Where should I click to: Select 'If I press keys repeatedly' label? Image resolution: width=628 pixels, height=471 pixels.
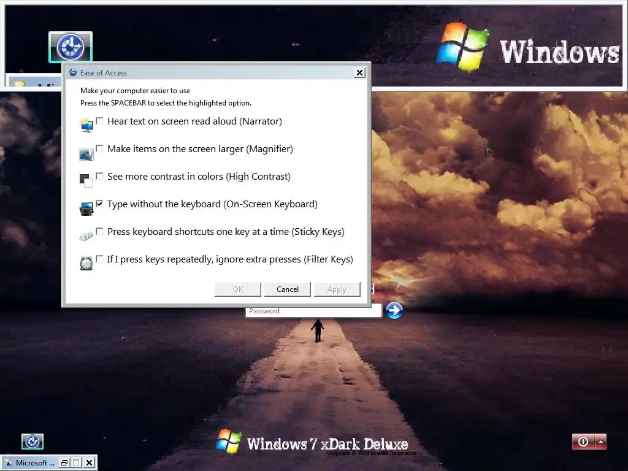160,259
